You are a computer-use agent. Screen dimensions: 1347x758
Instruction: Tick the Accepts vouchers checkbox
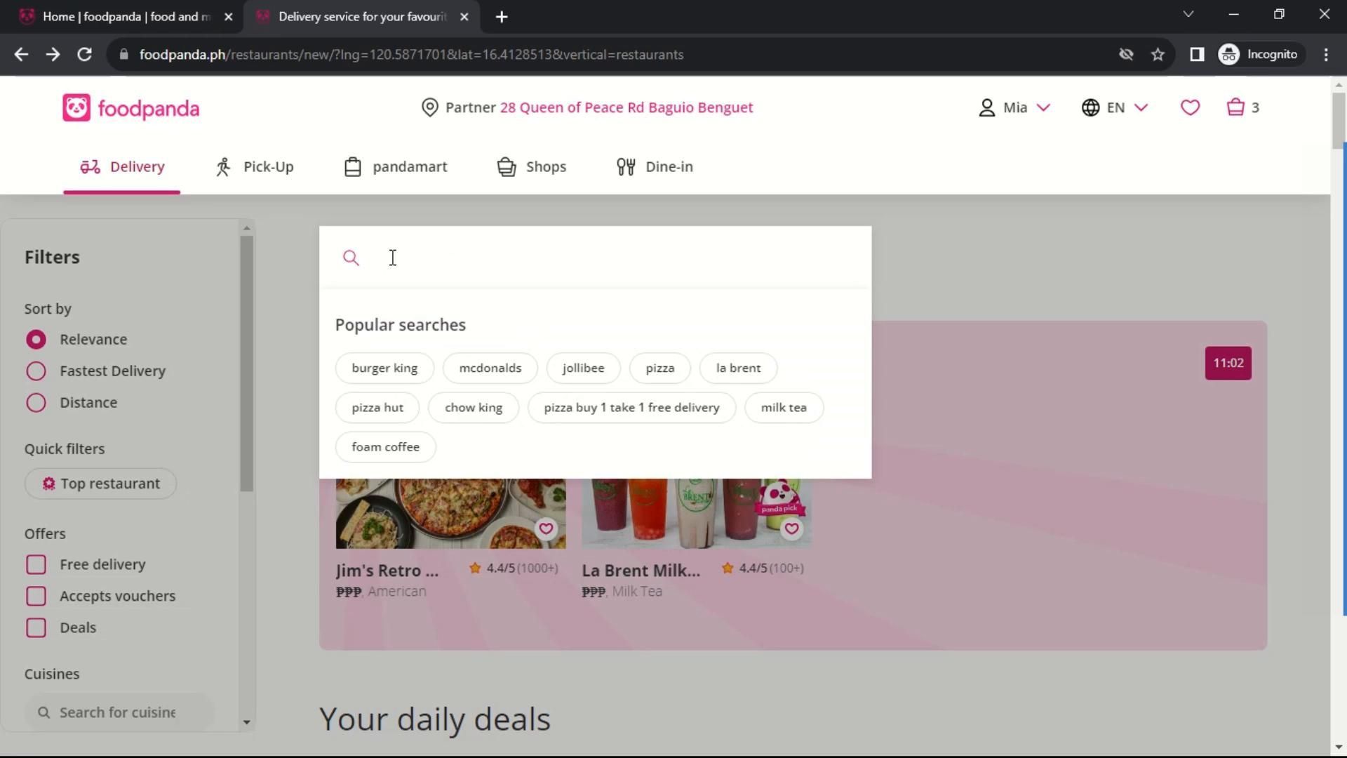[36, 597]
